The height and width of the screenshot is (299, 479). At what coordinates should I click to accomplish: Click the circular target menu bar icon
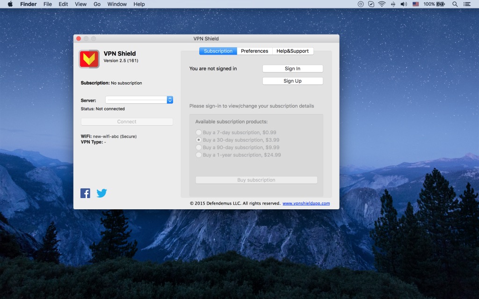(361, 4)
